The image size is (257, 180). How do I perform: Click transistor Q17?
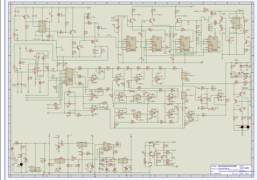236,101
